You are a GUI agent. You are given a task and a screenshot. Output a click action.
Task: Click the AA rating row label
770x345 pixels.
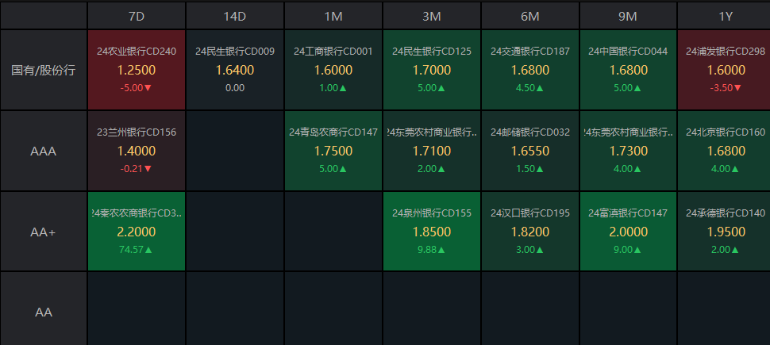coord(44,312)
